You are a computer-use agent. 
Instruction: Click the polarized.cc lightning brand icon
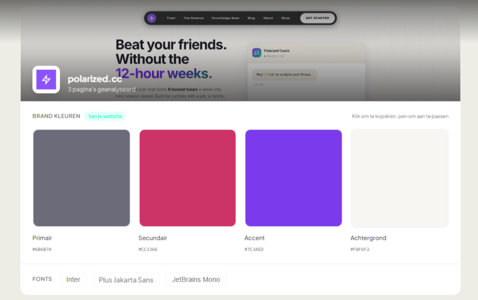coord(46,79)
